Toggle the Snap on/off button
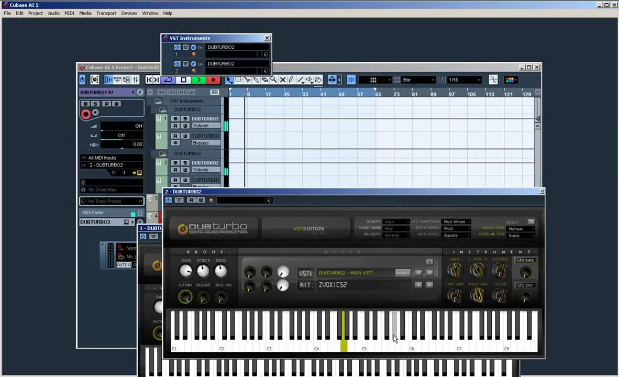Image resolution: width=619 pixels, height=377 pixels. pyautogui.click(x=351, y=80)
